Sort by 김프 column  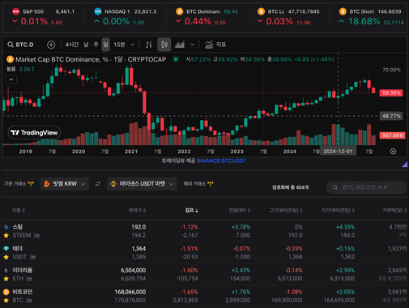click(x=192, y=210)
